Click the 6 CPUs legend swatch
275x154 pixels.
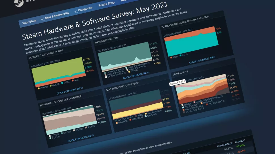74,130
